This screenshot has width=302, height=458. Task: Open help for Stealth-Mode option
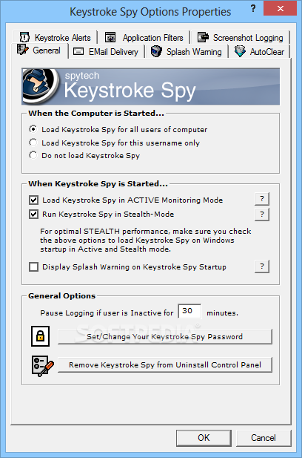click(x=262, y=215)
